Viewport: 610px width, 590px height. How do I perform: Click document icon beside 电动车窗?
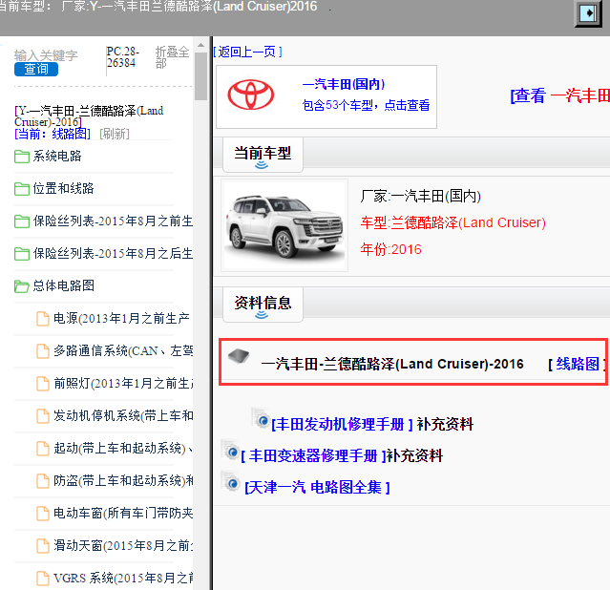(x=43, y=514)
